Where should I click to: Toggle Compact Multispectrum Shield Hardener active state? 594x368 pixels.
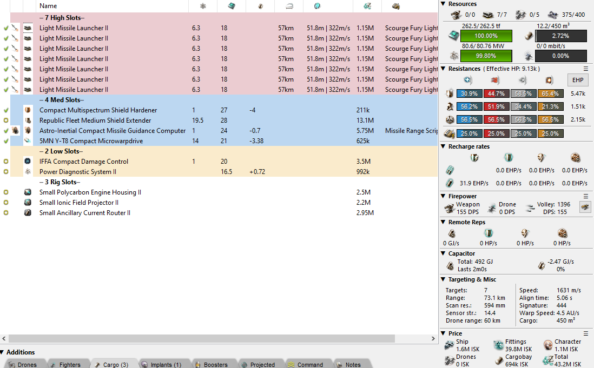5,110
